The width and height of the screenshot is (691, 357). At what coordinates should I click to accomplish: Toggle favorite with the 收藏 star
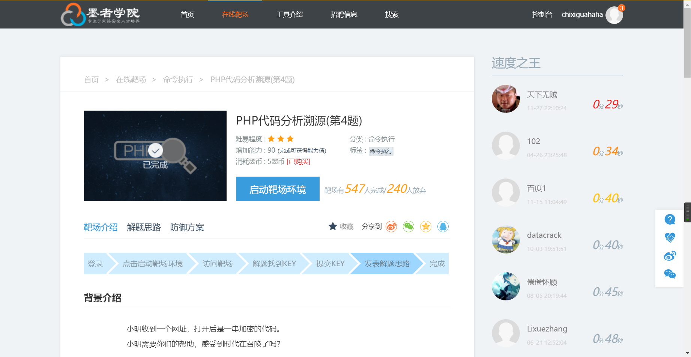click(333, 226)
